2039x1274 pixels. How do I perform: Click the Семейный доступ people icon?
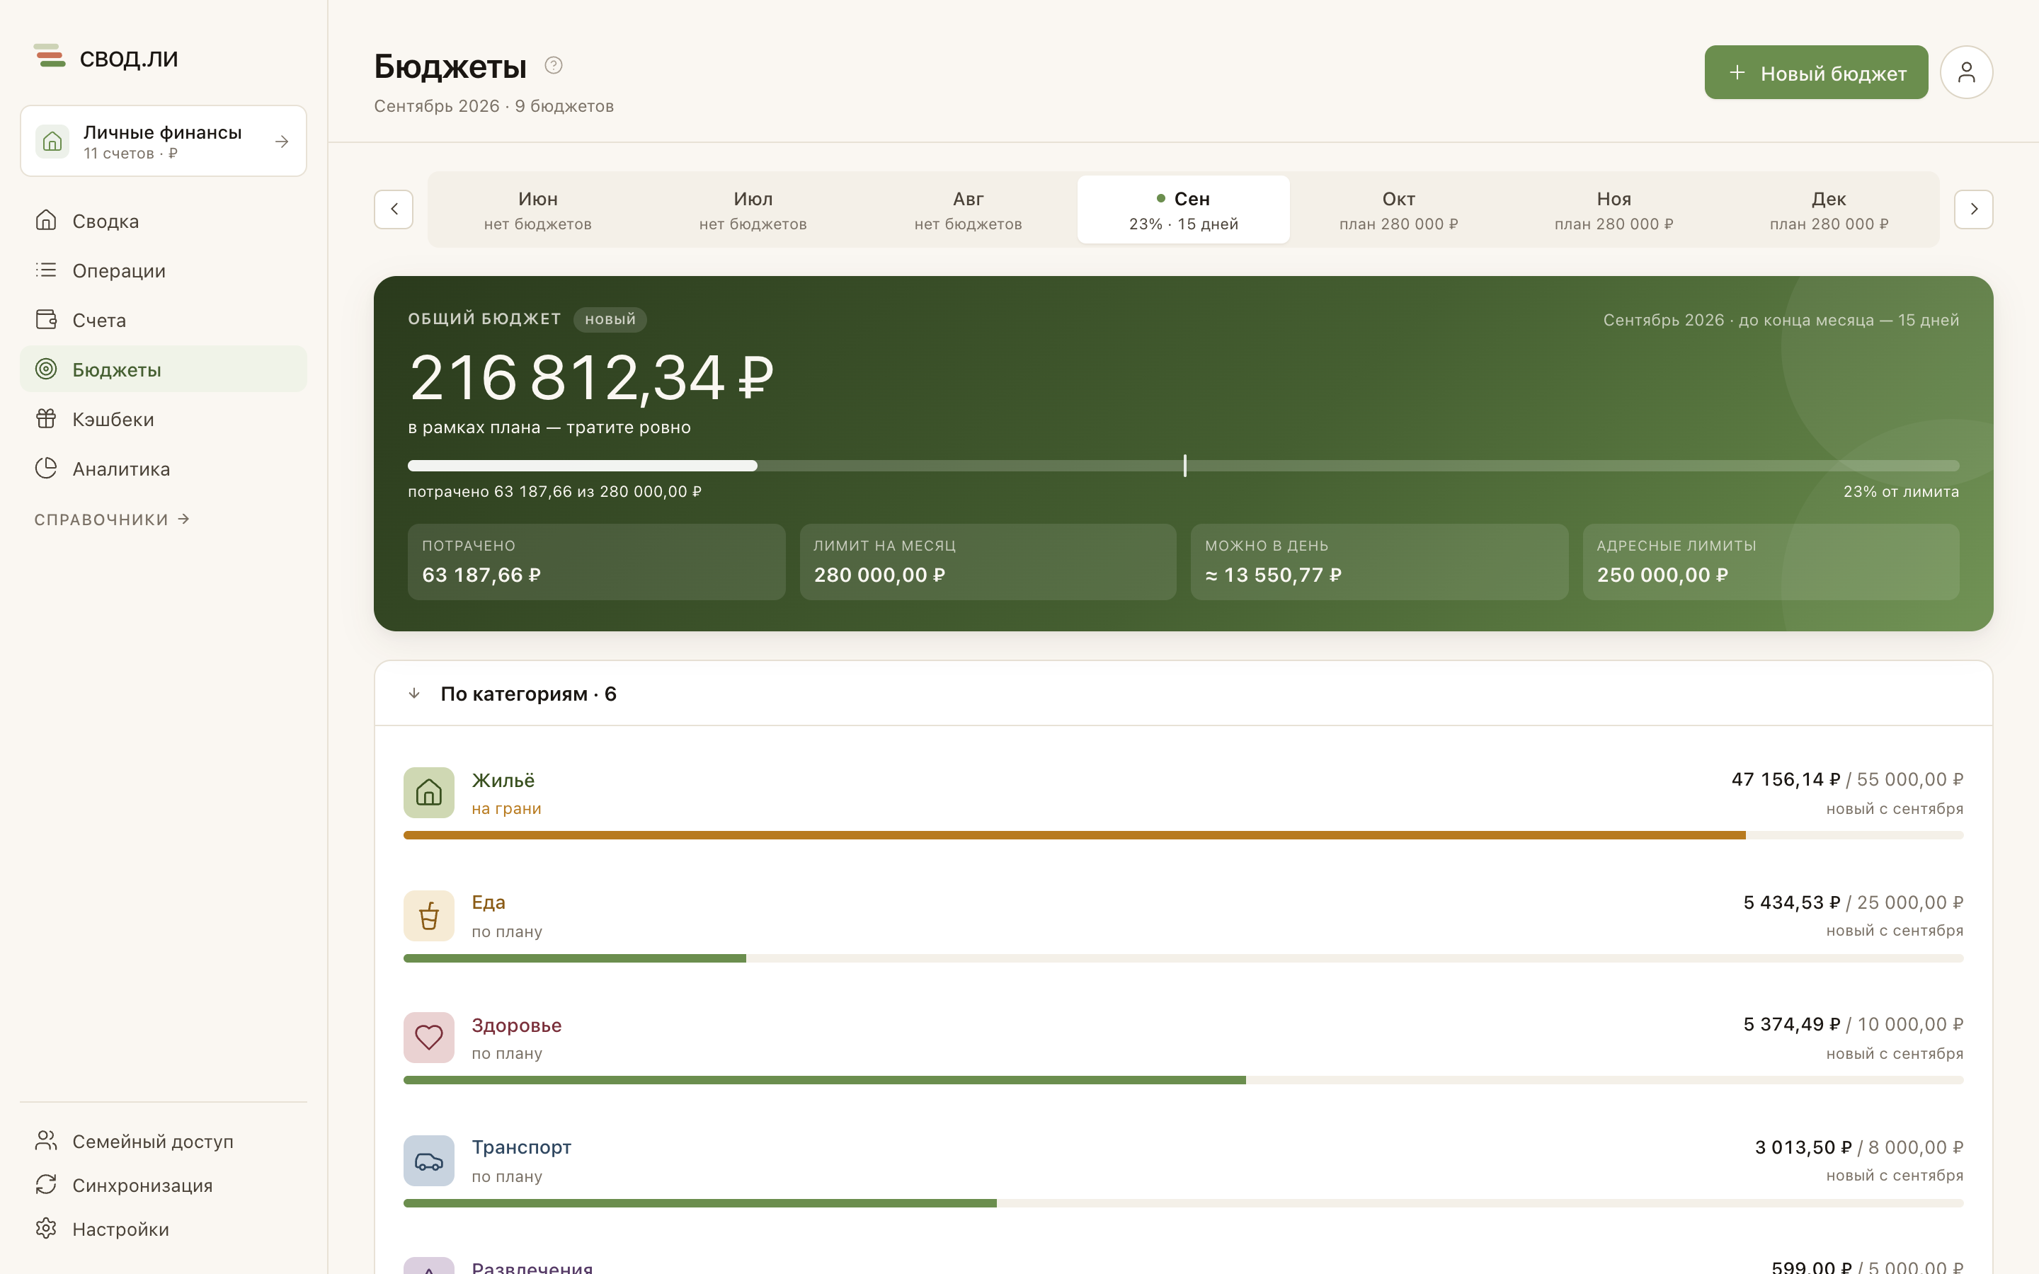[x=46, y=1141]
